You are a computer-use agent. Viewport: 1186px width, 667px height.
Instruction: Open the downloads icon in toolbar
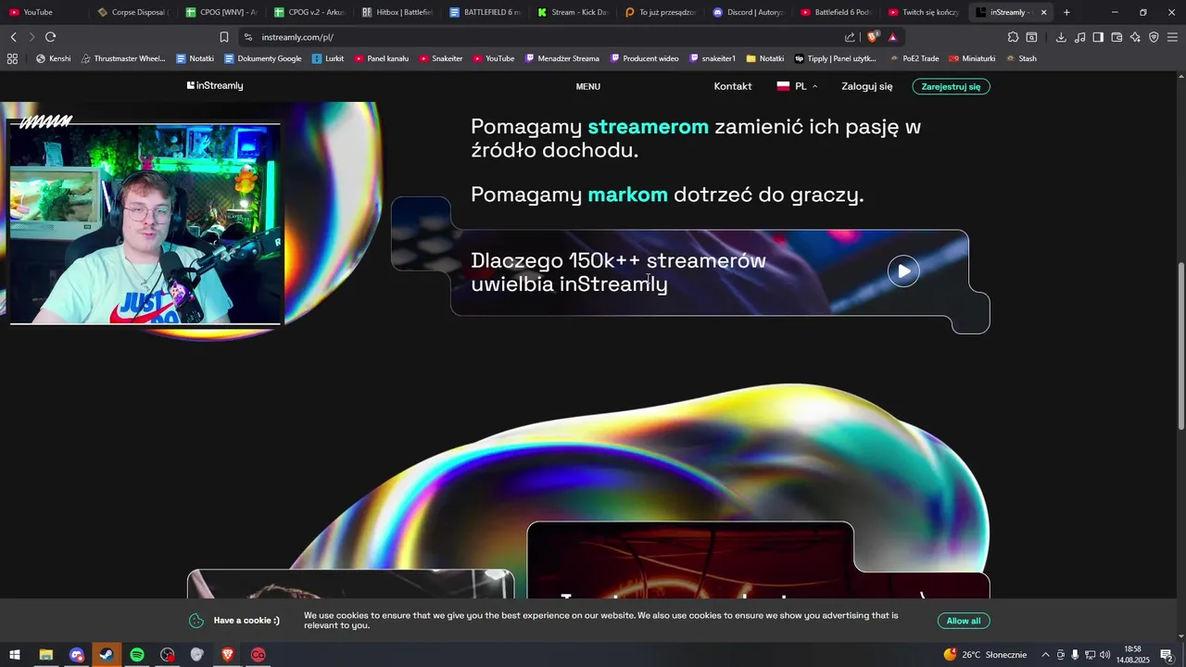[1061, 37]
